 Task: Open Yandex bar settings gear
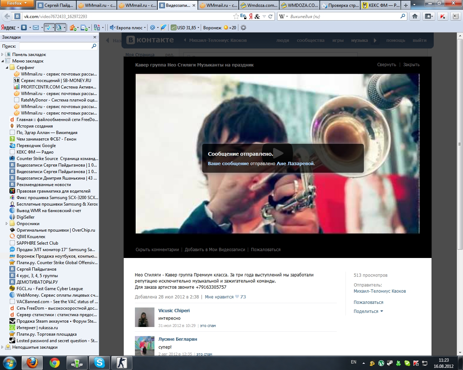point(243,27)
